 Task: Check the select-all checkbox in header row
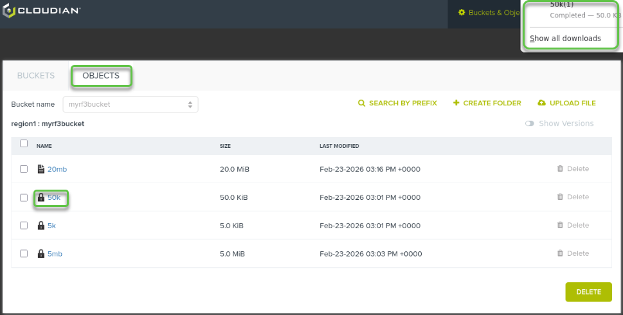[24, 144]
